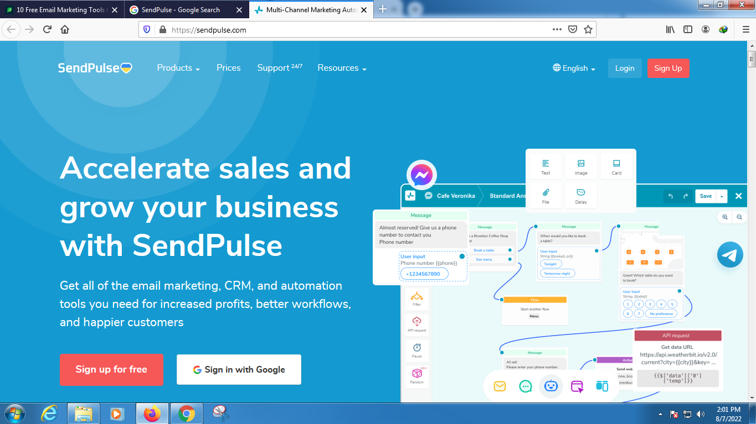
Task: Expand the Products navigation dropdown
Action: 178,68
